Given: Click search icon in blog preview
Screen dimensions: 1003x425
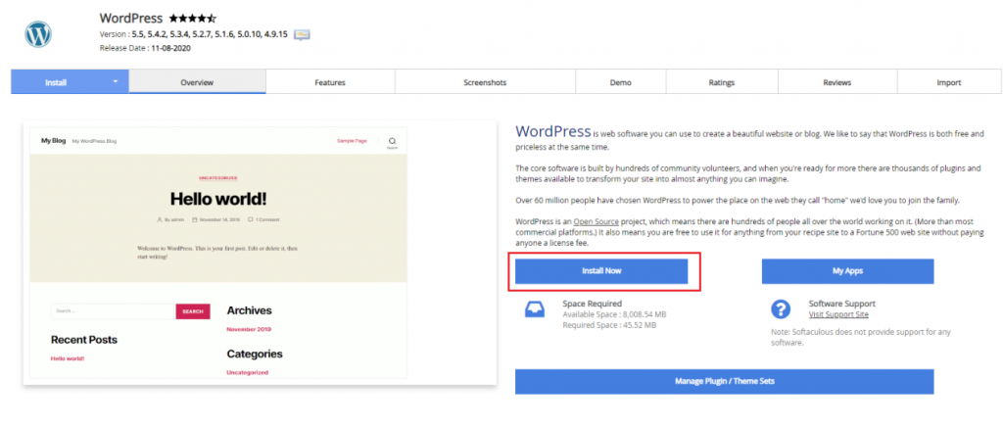Looking at the screenshot, I should pyautogui.click(x=392, y=141).
